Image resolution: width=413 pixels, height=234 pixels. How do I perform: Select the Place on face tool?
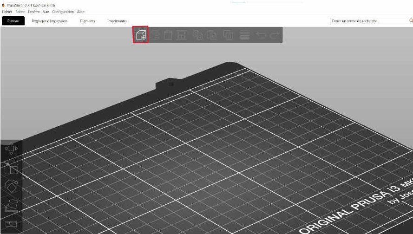[11, 205]
